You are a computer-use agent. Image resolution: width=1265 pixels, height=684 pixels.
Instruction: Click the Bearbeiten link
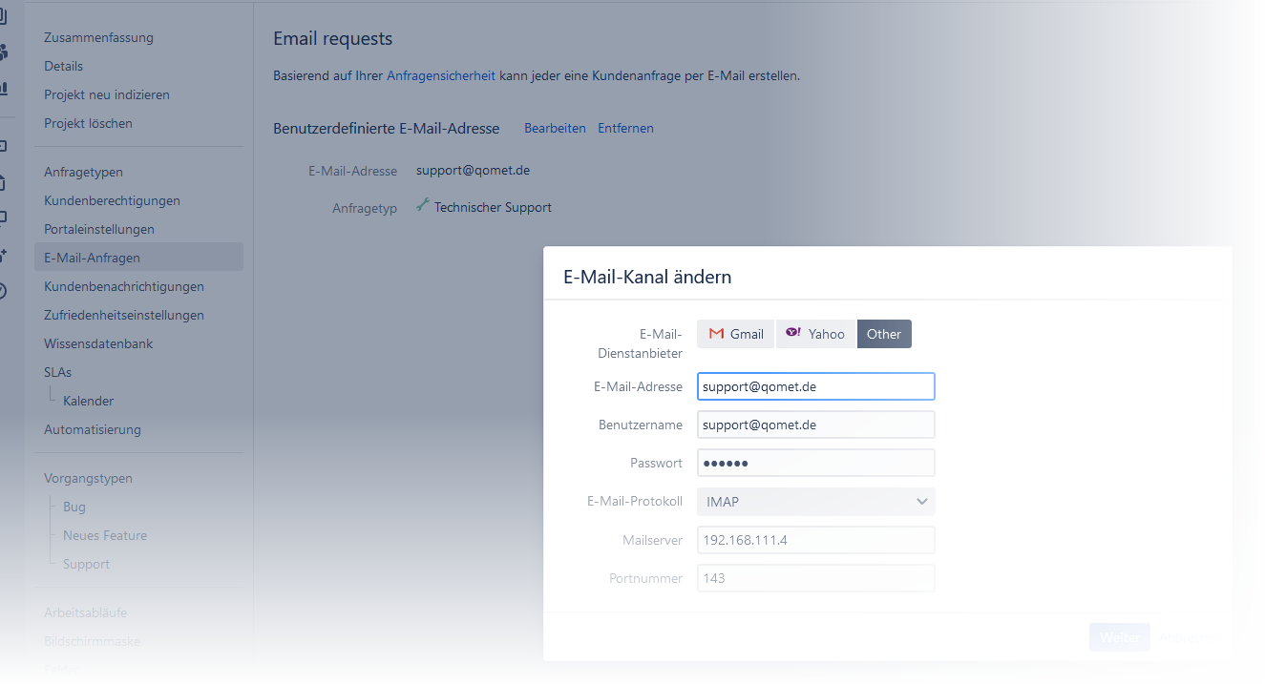click(x=555, y=128)
